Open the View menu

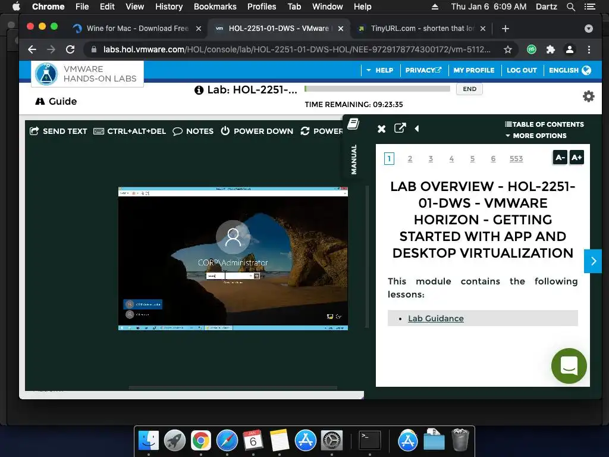tap(135, 7)
